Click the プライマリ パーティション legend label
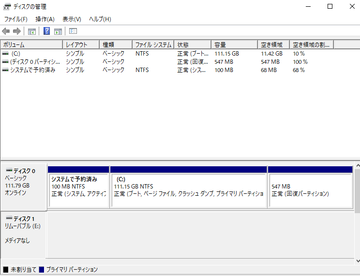360x276 pixels. pos(72,269)
